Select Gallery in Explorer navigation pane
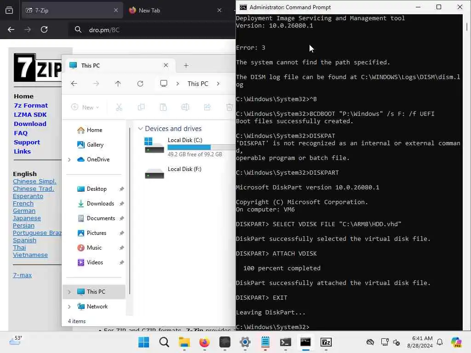Screen dimensions: 471x353 click(94, 145)
